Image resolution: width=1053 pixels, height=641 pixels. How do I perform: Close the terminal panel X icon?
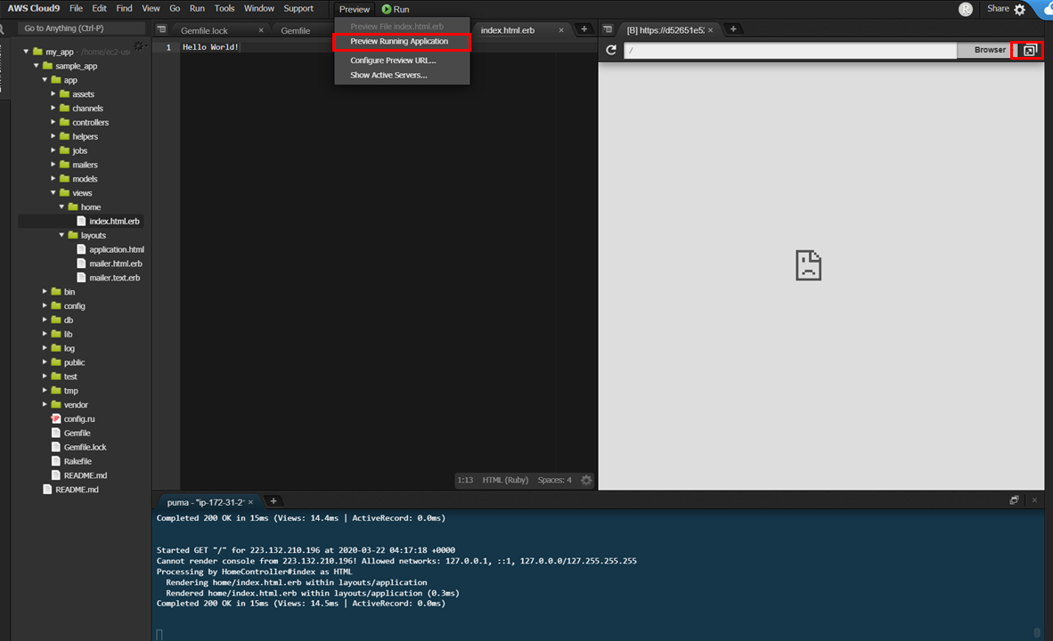tap(1034, 500)
